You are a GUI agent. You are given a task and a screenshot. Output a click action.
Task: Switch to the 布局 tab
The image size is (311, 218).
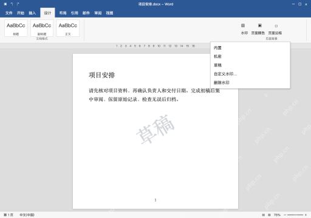(x=63, y=13)
